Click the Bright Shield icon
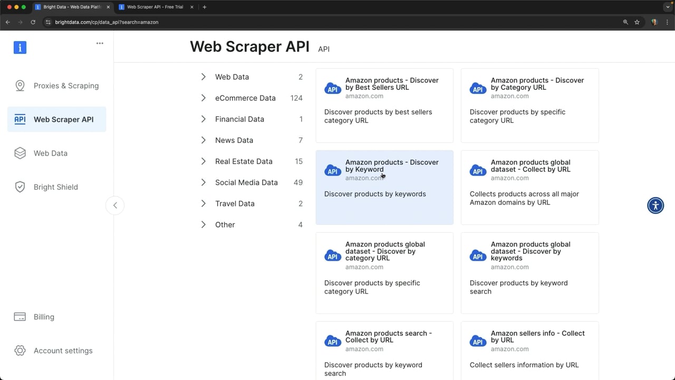The height and width of the screenshot is (380, 675). (x=20, y=187)
